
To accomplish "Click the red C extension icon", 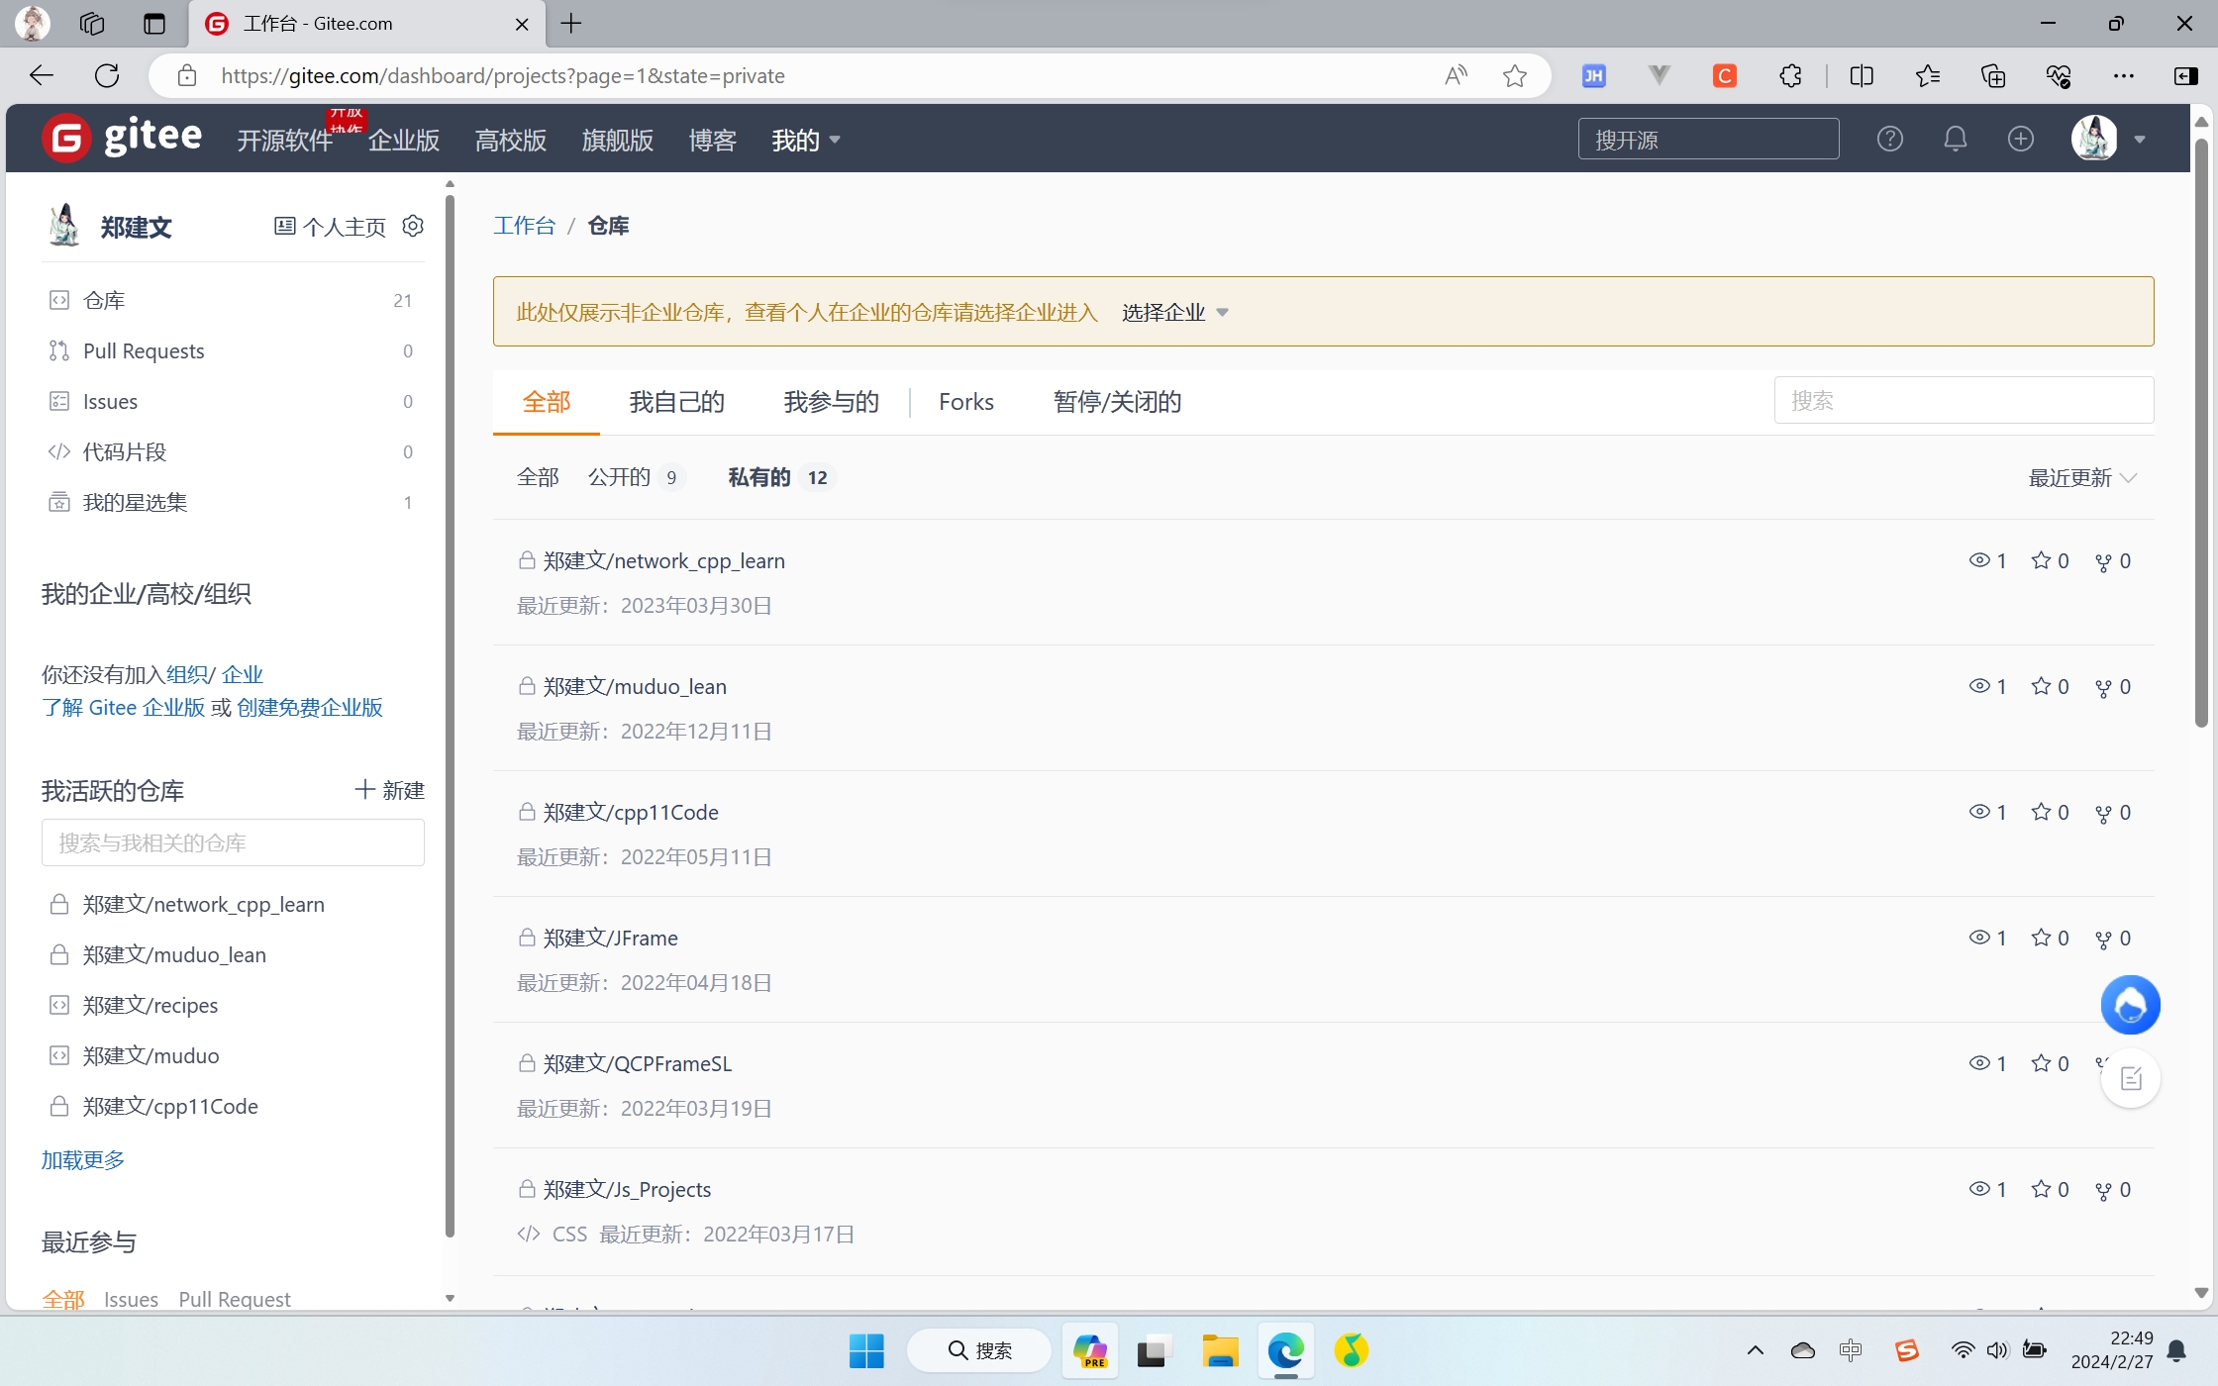I will 1725,75.
